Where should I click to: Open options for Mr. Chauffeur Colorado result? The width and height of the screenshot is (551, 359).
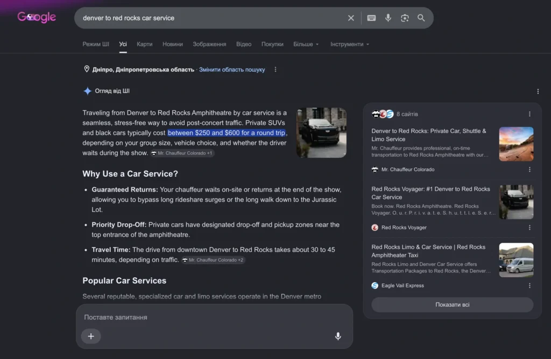529,170
